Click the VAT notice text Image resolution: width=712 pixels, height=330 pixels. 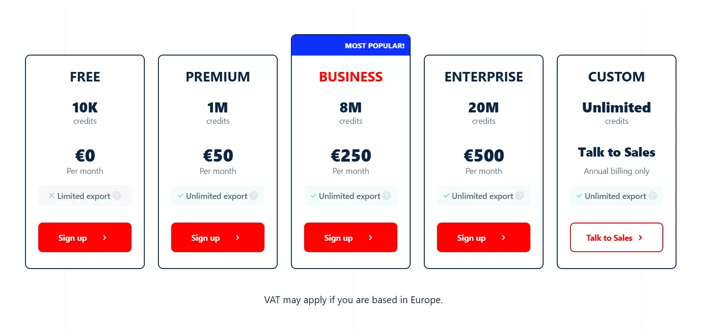[353, 300]
